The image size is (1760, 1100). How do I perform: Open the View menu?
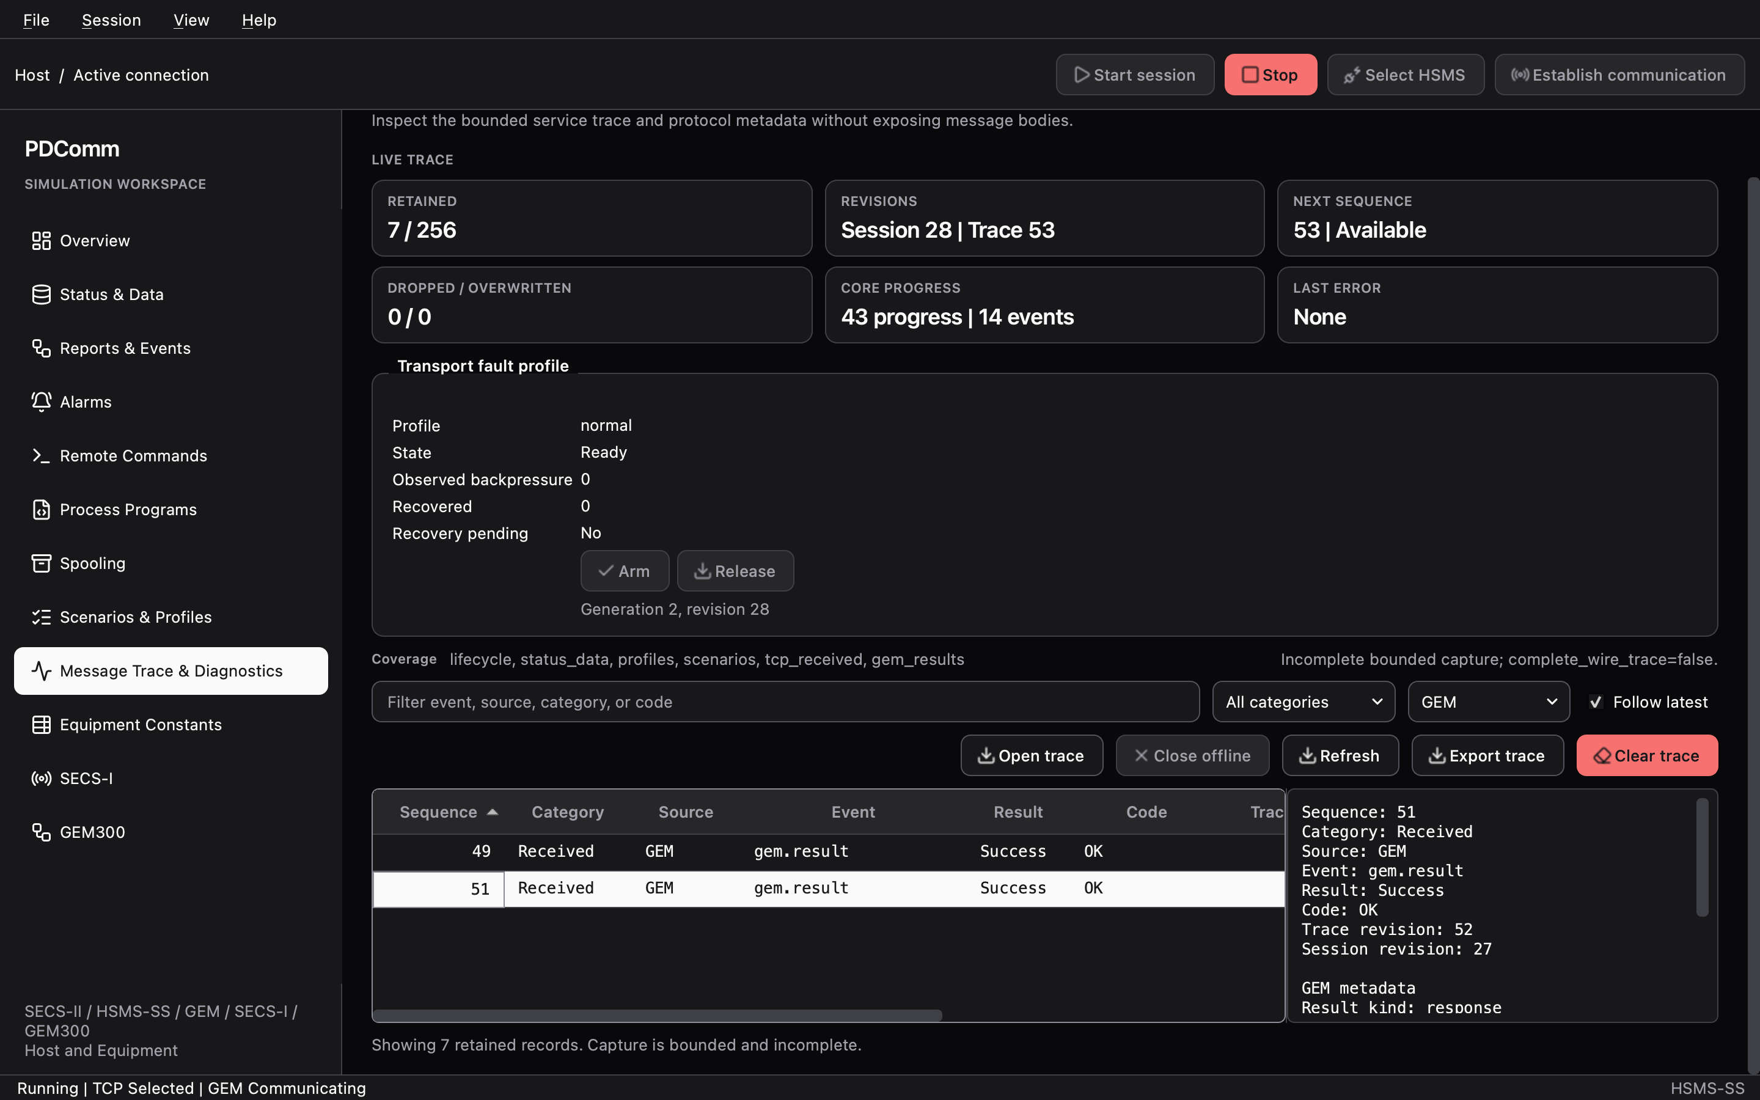click(191, 20)
